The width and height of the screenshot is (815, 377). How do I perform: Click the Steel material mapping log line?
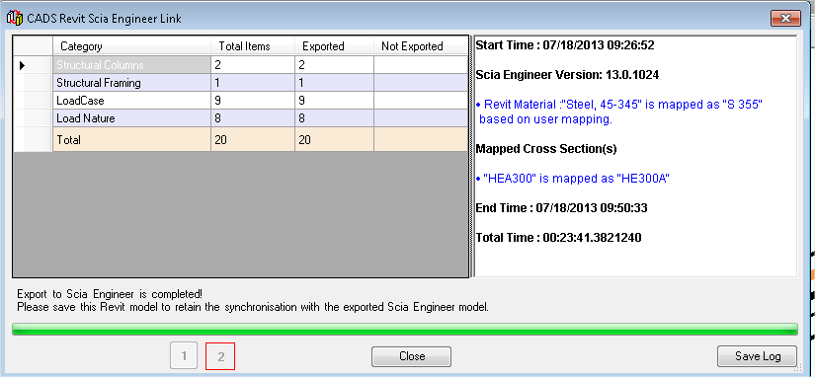coord(618,112)
